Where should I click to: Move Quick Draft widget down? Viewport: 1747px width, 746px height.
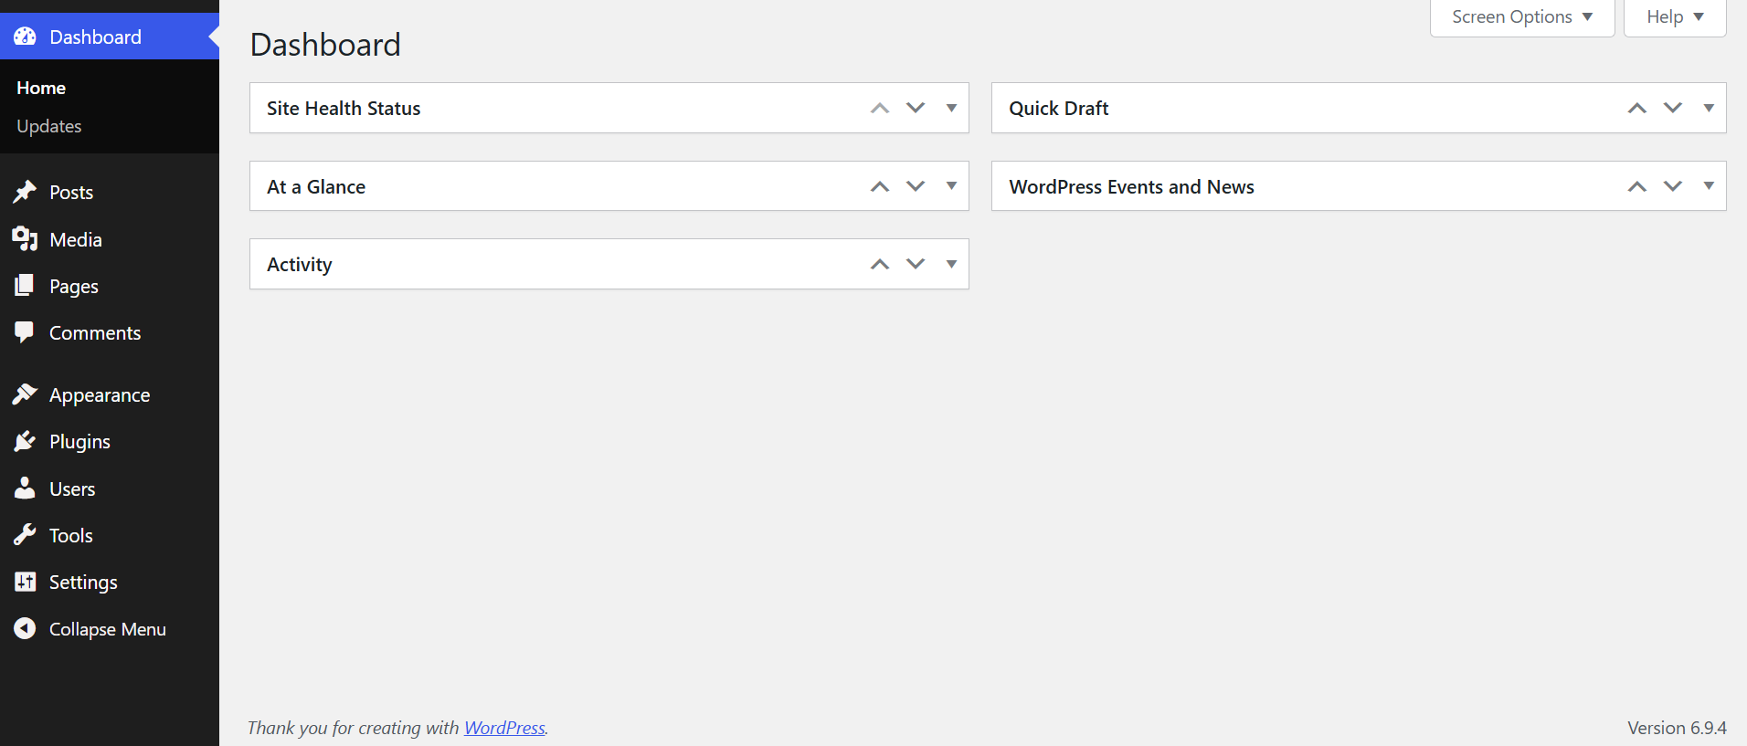[x=1673, y=108]
